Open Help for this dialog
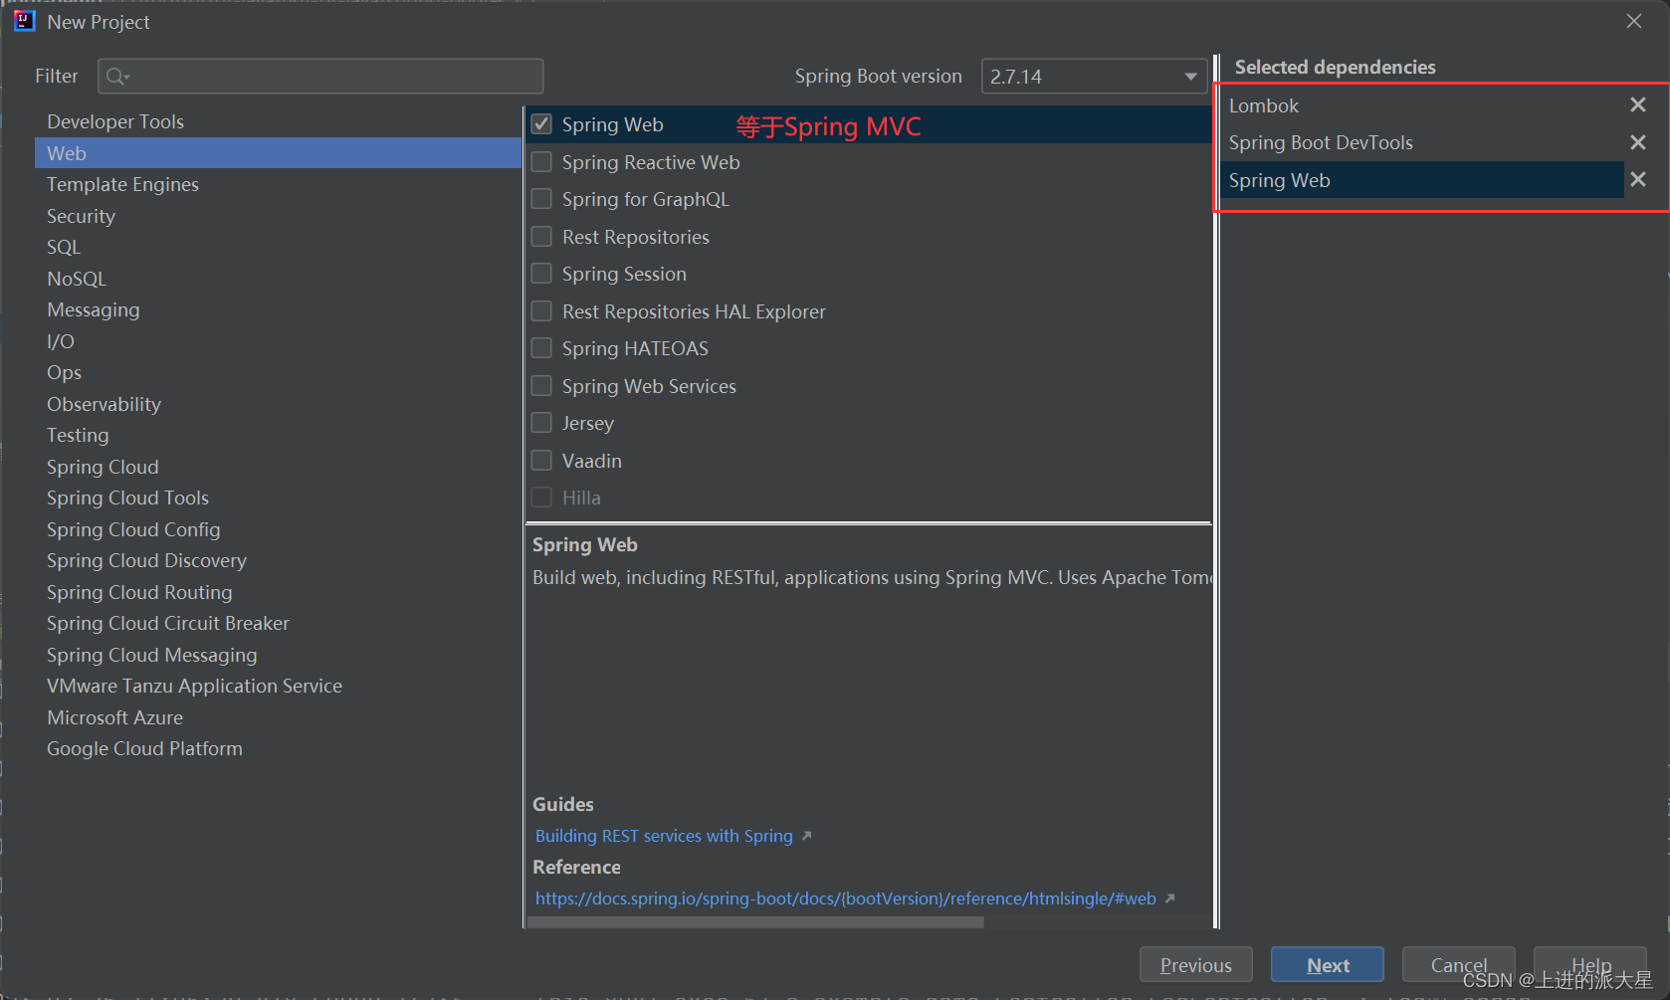The image size is (1670, 1000). click(1590, 965)
